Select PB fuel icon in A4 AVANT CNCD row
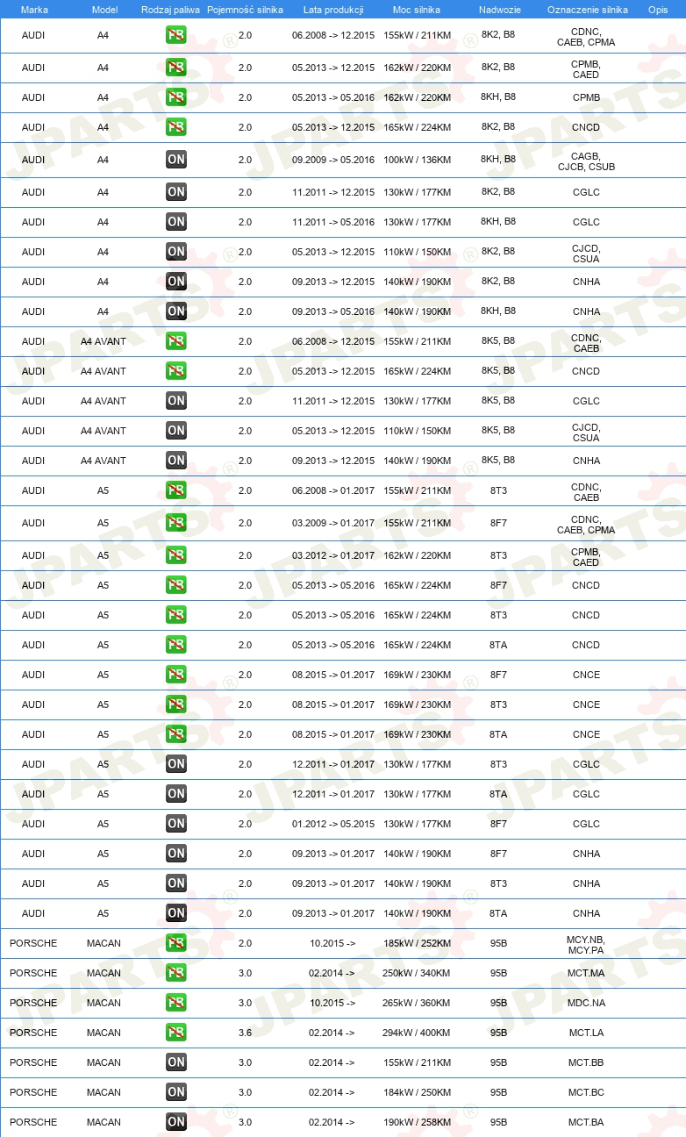The height and width of the screenshot is (1137, 686). [x=176, y=371]
